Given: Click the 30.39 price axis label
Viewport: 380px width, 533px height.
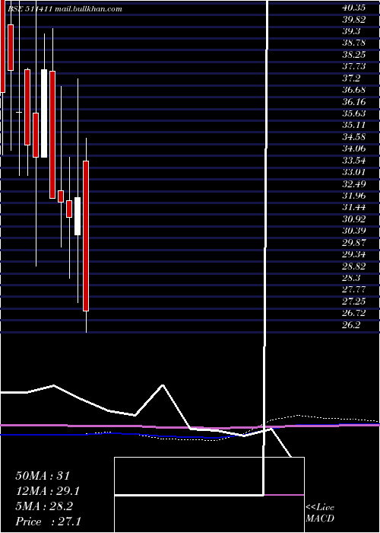Looking at the screenshot, I should pyautogui.click(x=353, y=231).
